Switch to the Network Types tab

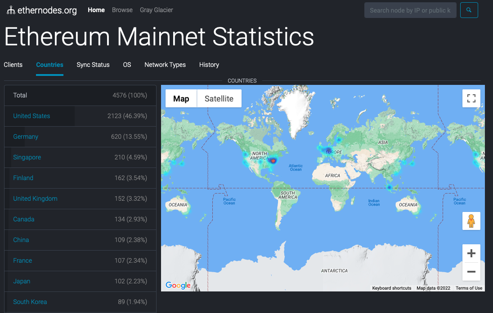click(165, 65)
